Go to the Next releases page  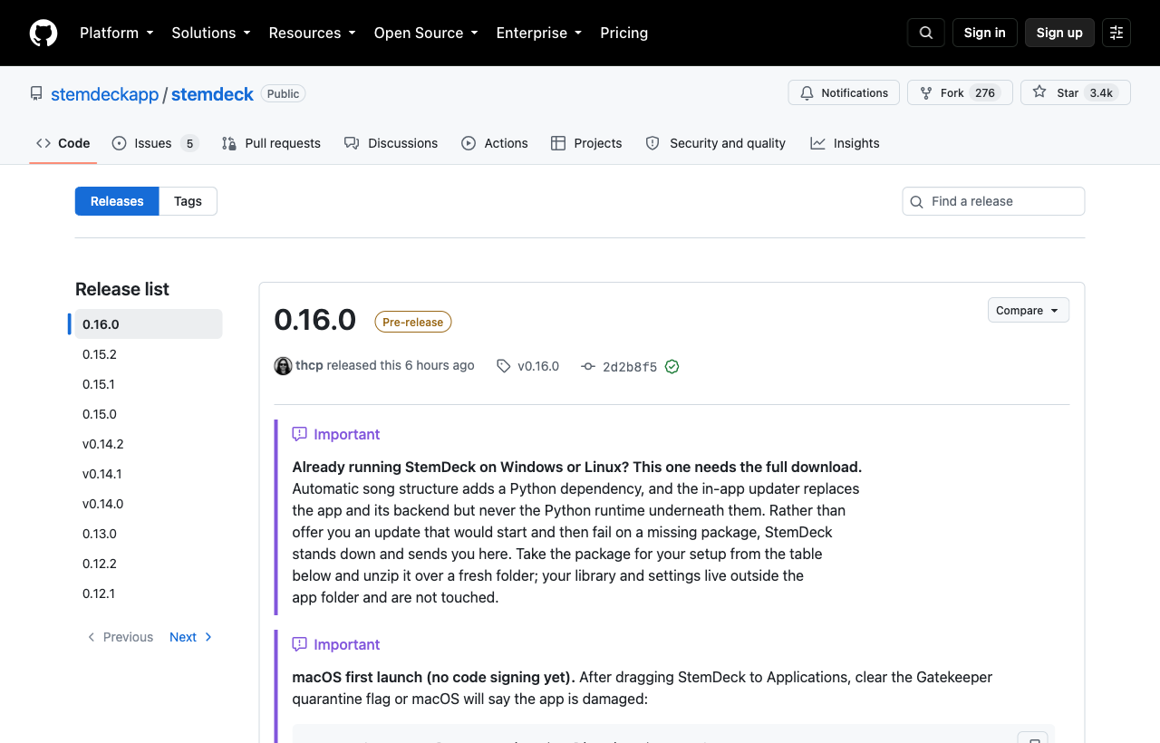[x=191, y=637]
